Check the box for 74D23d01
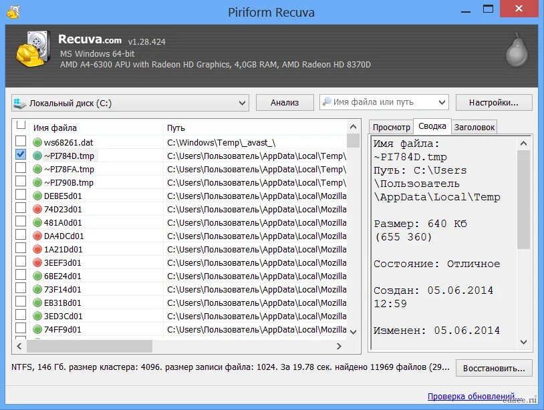 click(21, 208)
